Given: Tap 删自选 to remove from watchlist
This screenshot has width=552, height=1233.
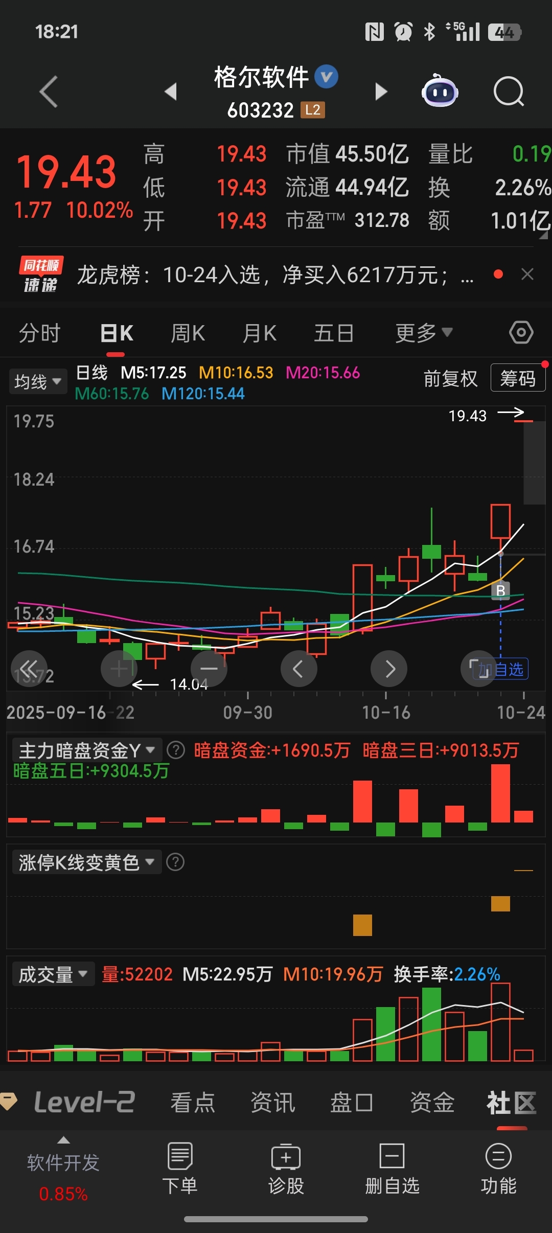Looking at the screenshot, I should pyautogui.click(x=392, y=1170).
